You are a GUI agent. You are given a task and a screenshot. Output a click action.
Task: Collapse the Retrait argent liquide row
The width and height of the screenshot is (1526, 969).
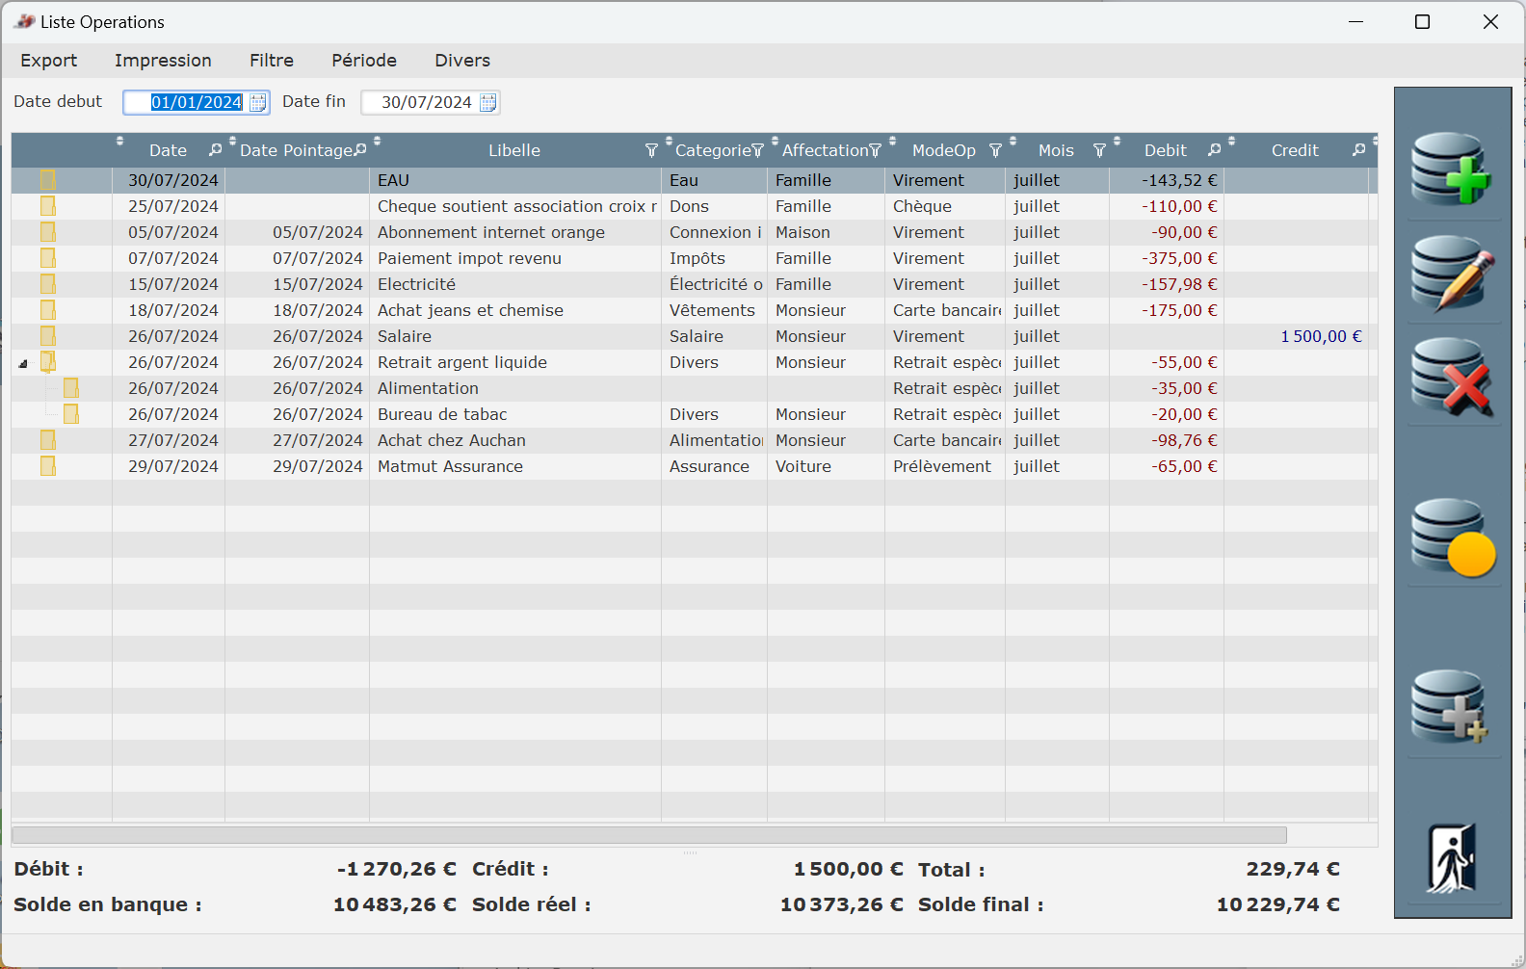[23, 363]
